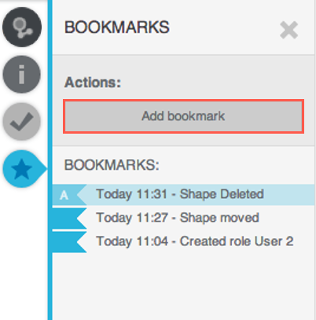This screenshot has width=316, height=320.
Task: Select the Today 11:31 Shape Deleted bookmark
Action: point(183,194)
